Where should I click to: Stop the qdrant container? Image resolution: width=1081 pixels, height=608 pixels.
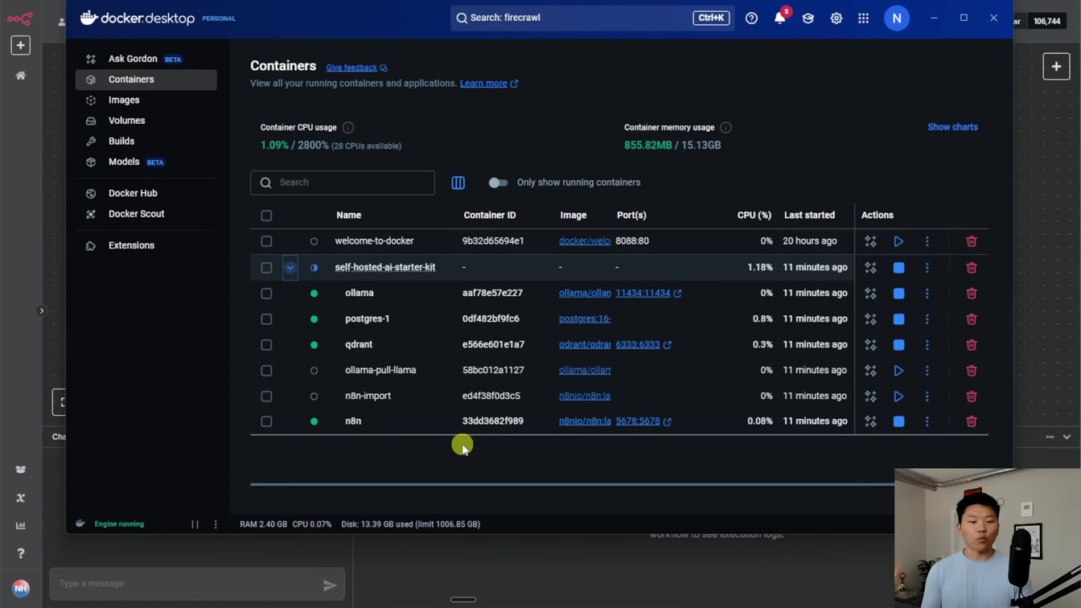click(x=898, y=345)
